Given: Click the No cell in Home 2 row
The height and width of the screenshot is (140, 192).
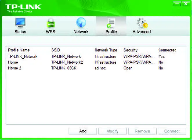Looking at the screenshot, I should 161,68.
